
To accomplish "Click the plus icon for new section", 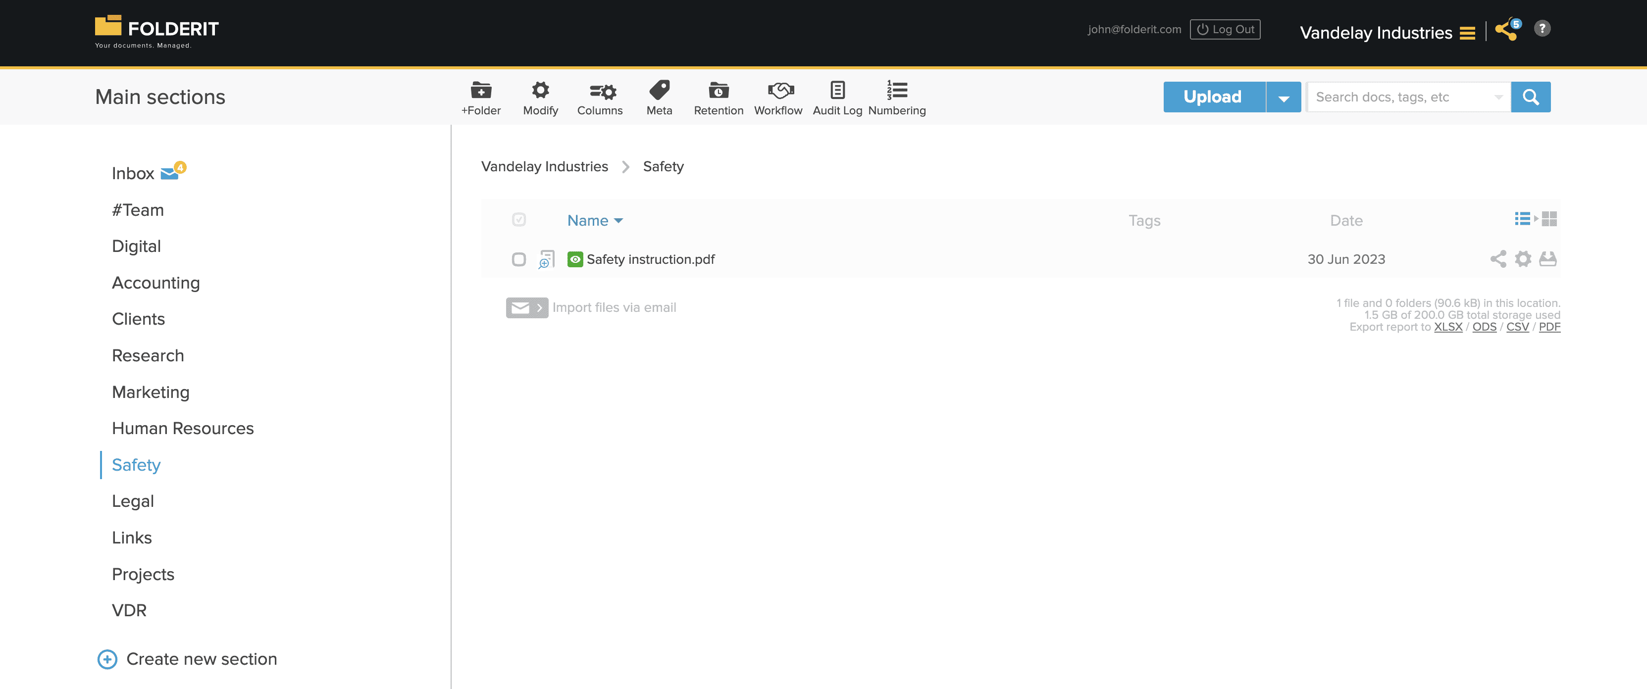I will [107, 659].
